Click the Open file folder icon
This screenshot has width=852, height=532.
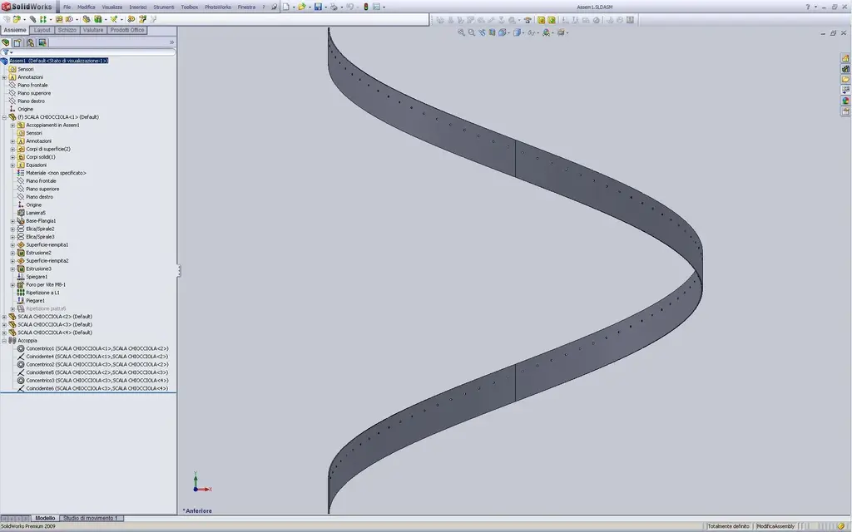tap(301, 7)
